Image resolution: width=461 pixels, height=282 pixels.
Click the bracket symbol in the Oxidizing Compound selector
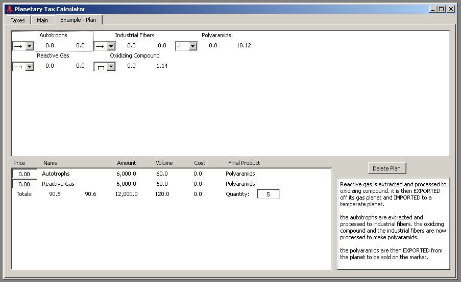tap(101, 67)
